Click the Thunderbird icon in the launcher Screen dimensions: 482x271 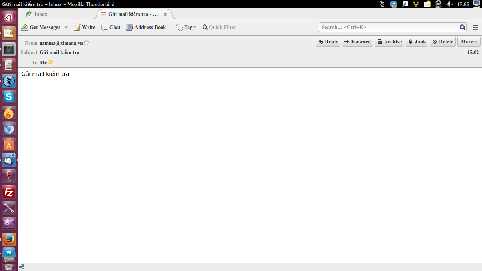click(x=9, y=160)
